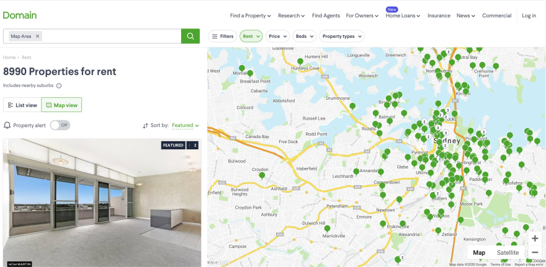Open the Beds filter dropdown
The width and height of the screenshot is (546, 267).
tap(305, 36)
